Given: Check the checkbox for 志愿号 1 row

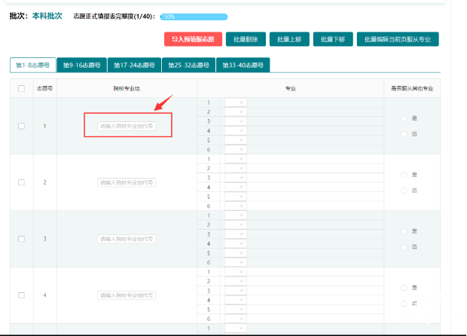Looking at the screenshot, I should tap(21, 126).
